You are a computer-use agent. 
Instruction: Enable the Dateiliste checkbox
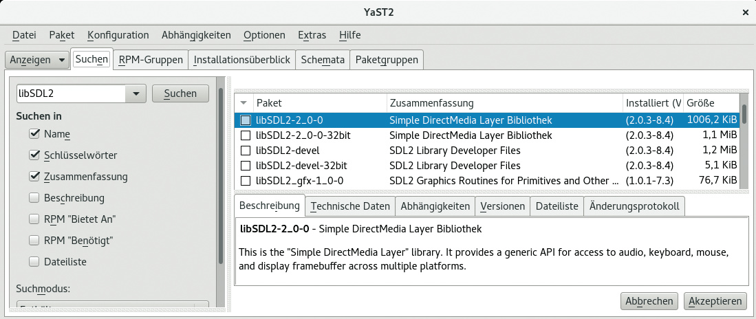click(x=34, y=261)
